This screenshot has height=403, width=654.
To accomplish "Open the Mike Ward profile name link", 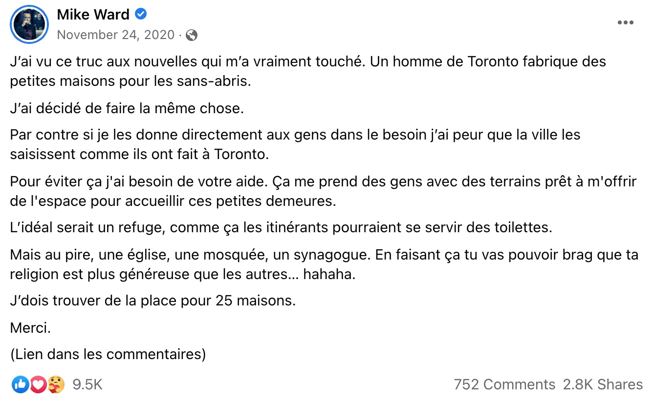I will click(x=93, y=15).
